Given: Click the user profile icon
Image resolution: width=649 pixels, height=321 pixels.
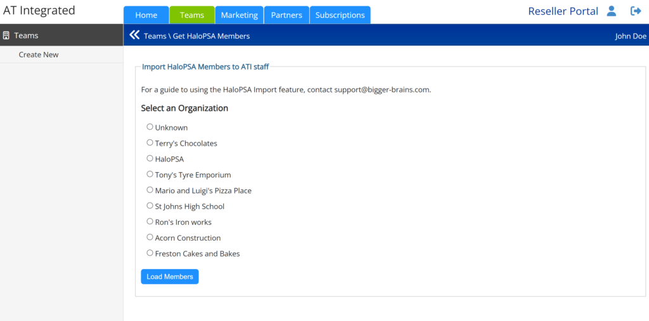Looking at the screenshot, I should pyautogui.click(x=612, y=11).
